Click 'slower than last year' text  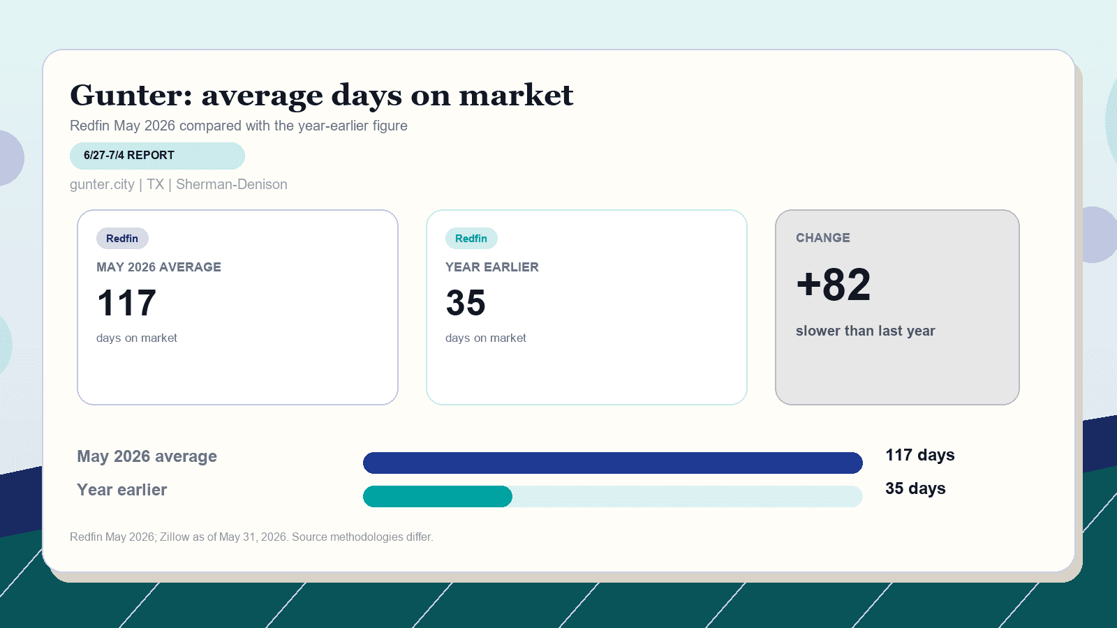tap(866, 331)
